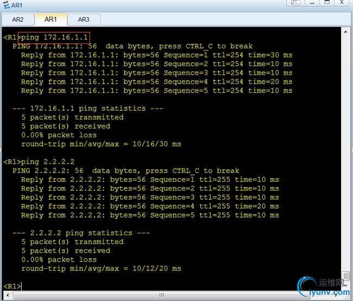
Task: Click the vertical scrollbar up arrow
Action: [345, 31]
